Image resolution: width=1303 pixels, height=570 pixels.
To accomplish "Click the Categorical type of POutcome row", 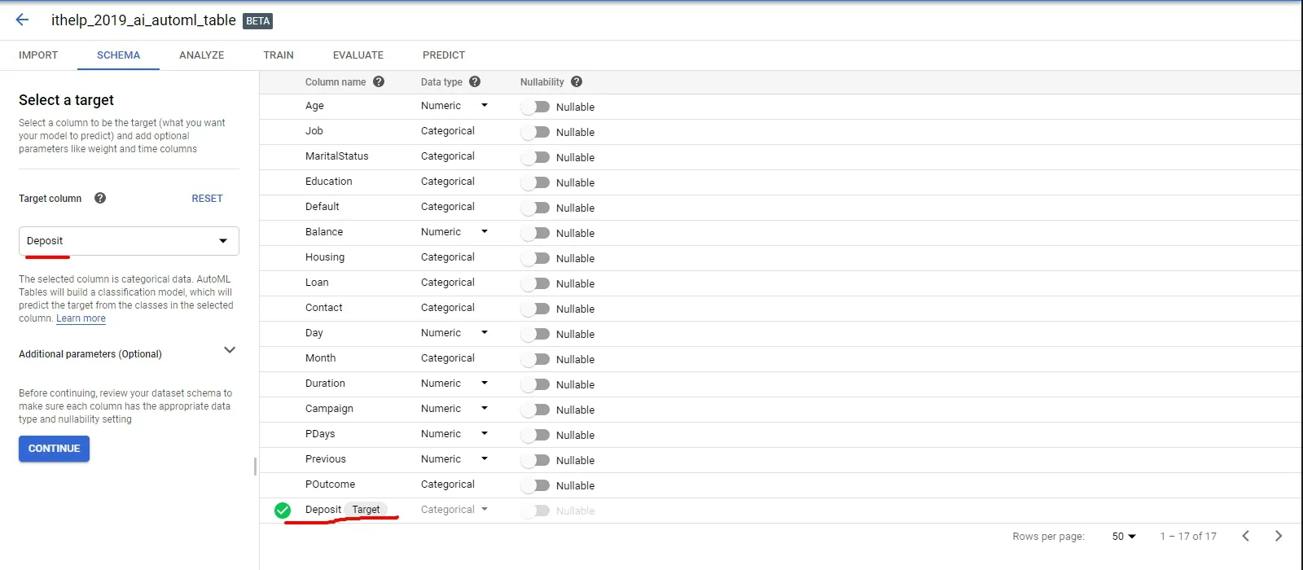I will click(x=448, y=484).
